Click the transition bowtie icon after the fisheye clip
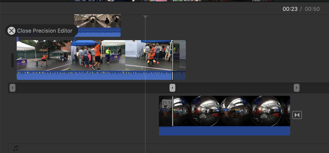Image resolution: width=329 pixels, height=153 pixels. click(x=297, y=115)
